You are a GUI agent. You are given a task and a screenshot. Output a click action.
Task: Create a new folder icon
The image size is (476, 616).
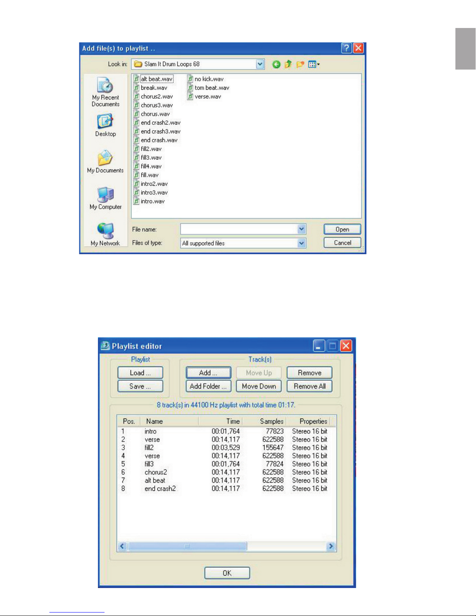(x=300, y=65)
